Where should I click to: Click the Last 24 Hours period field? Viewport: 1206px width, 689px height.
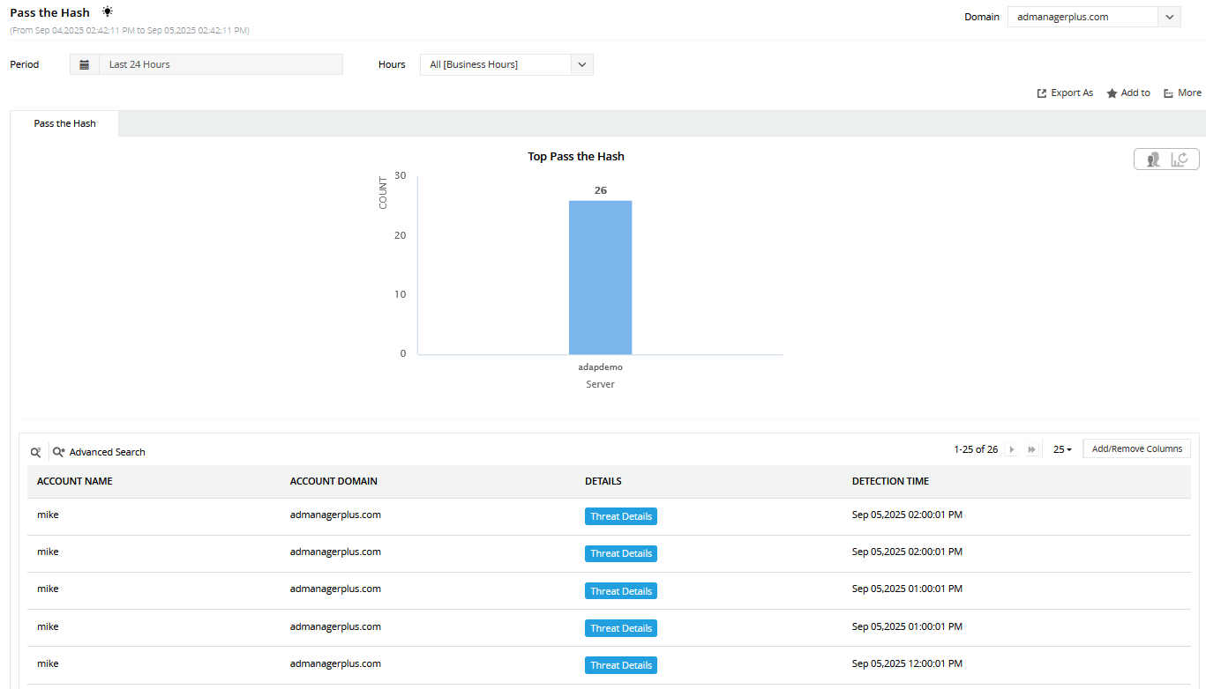[221, 64]
